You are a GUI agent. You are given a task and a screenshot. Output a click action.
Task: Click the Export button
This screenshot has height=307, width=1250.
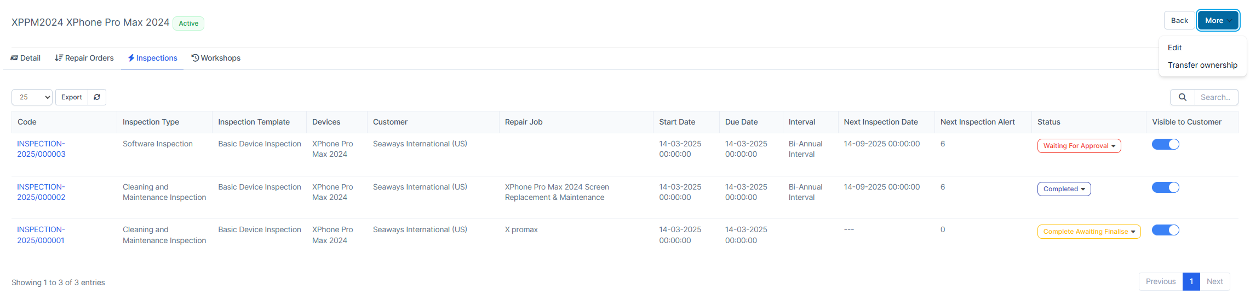coord(72,97)
